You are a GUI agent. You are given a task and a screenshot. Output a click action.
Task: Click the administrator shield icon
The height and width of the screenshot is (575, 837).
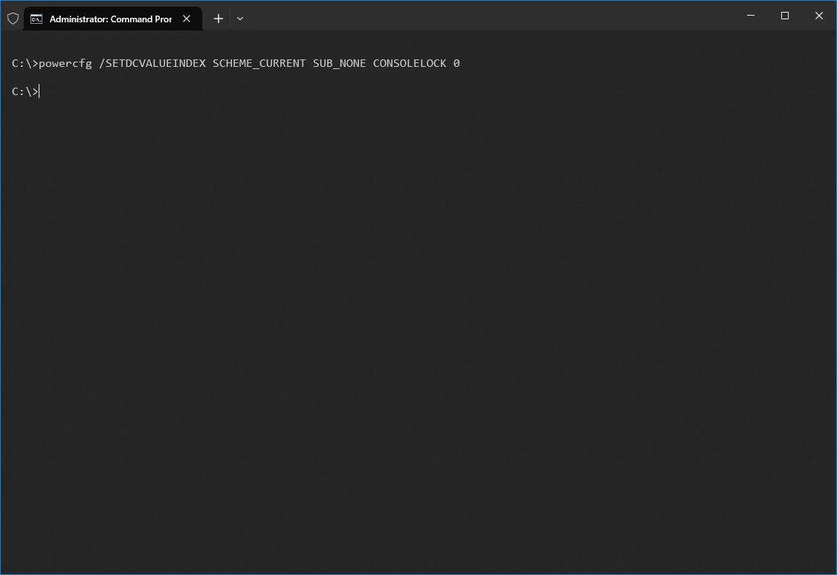(13, 18)
